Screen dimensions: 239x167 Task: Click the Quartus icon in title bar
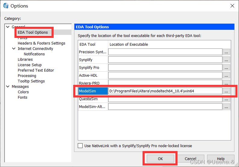coord(6,6)
